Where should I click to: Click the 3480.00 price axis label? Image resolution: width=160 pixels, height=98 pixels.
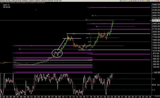pyautogui.click(x=156, y=5)
